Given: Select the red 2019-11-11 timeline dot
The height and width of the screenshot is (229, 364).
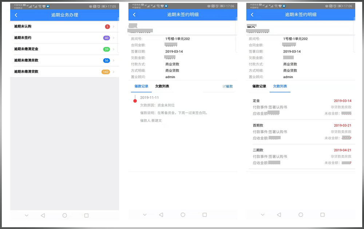Looking at the screenshot, I should click(135, 101).
